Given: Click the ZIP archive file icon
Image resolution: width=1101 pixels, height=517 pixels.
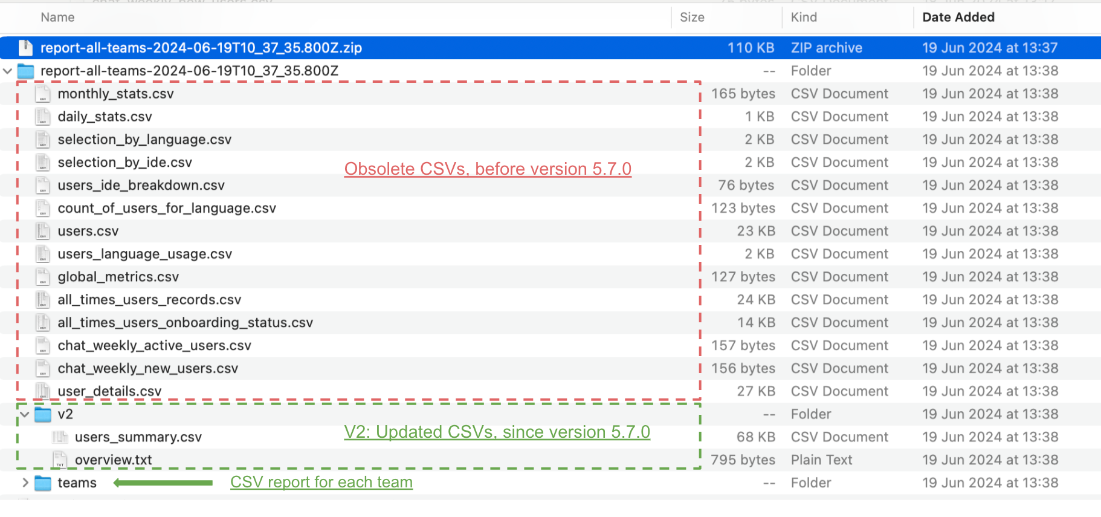Looking at the screenshot, I should point(25,48).
